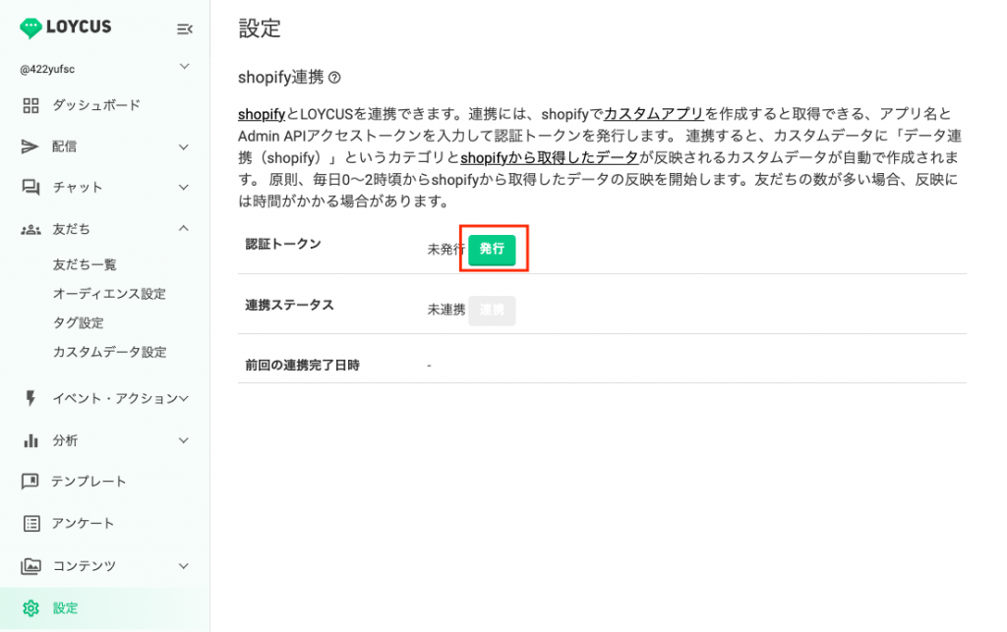Follow the カスタムアプリ link
The height and width of the screenshot is (632, 1007).
(654, 114)
